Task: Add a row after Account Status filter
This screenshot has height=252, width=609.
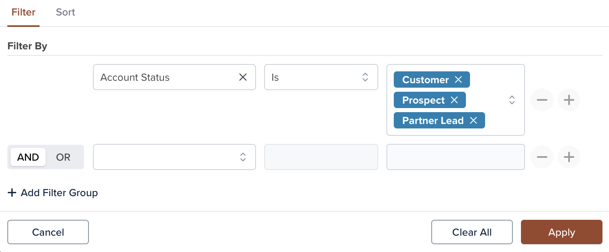Action: (x=569, y=100)
